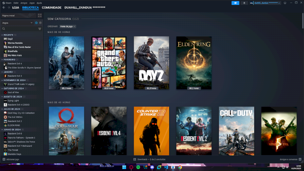Open the Amigos menu

pos(24,3)
